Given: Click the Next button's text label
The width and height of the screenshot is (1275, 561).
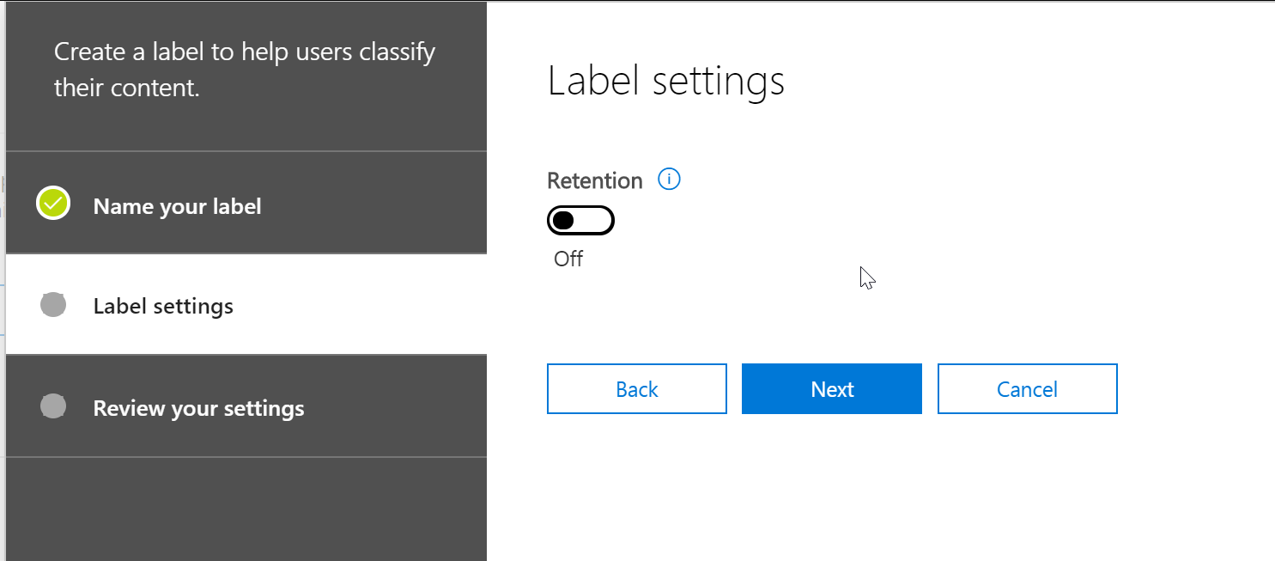Looking at the screenshot, I should click(x=832, y=389).
